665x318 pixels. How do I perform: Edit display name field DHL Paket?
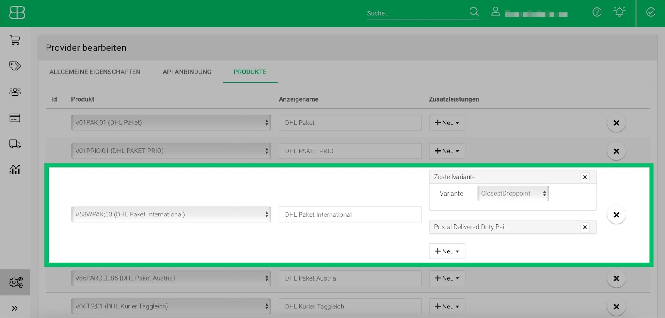pos(350,123)
